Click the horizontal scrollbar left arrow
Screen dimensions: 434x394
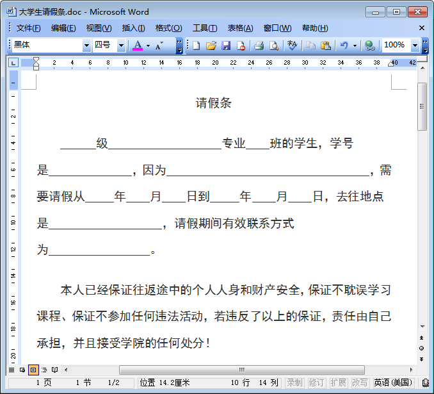tap(66, 370)
